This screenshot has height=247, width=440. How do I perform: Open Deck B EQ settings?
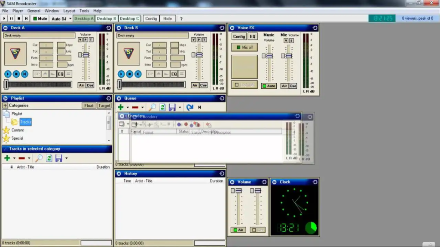[x=174, y=74]
